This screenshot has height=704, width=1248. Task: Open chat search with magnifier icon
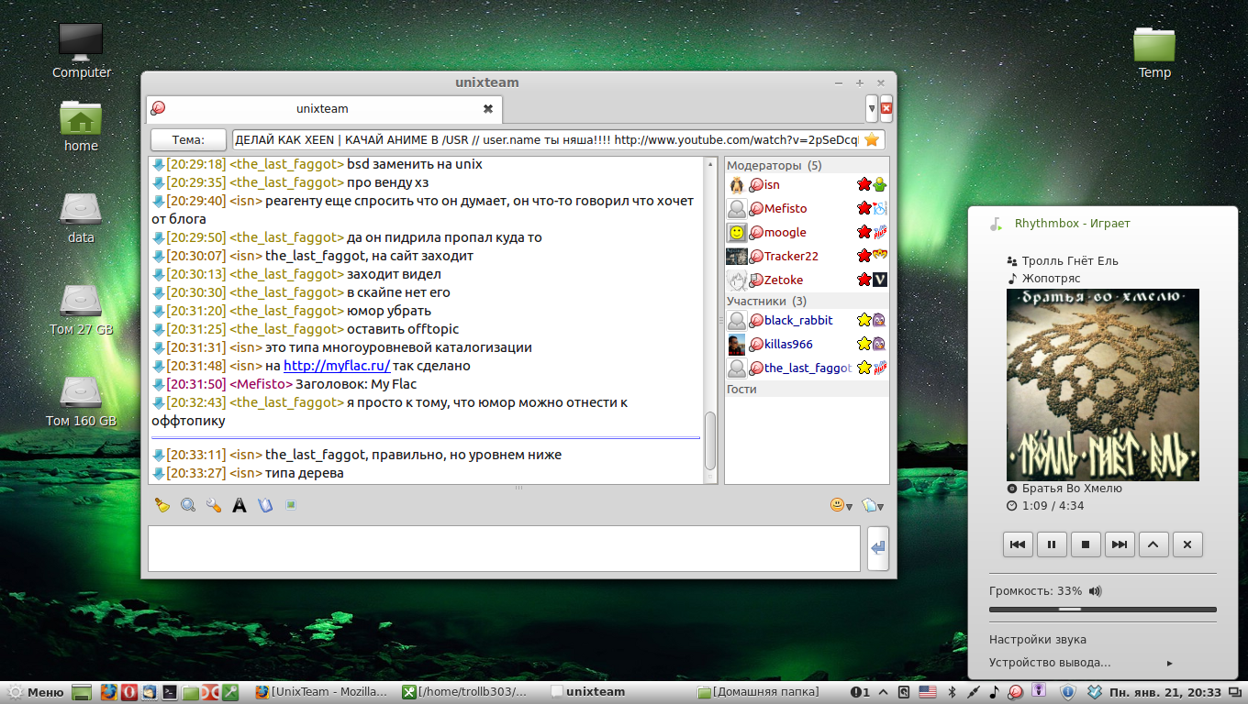[x=188, y=505]
